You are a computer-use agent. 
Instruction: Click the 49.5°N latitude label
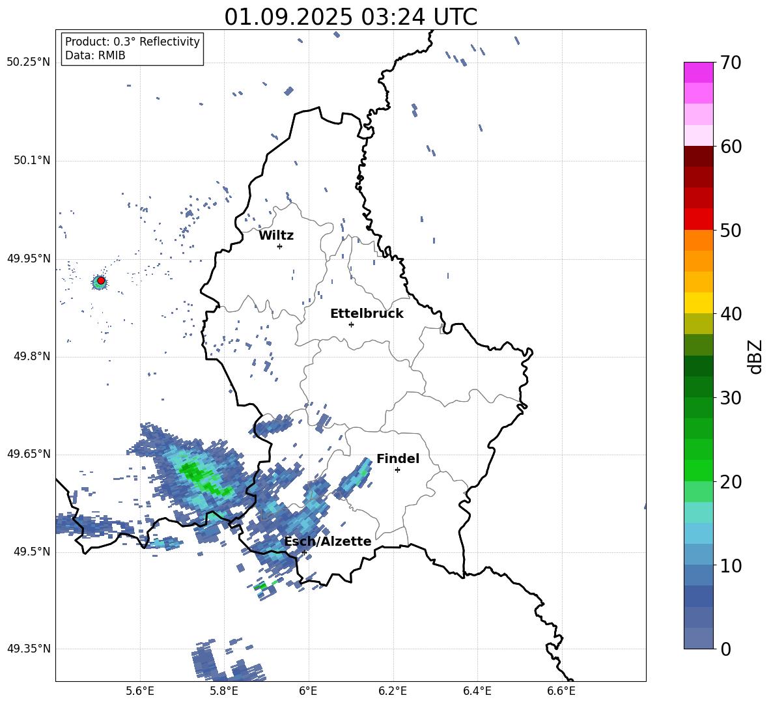[32, 552]
